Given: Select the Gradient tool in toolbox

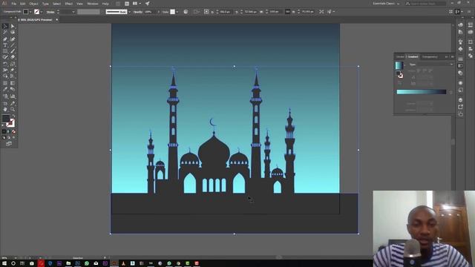Looking at the screenshot, I should [x=13, y=83].
